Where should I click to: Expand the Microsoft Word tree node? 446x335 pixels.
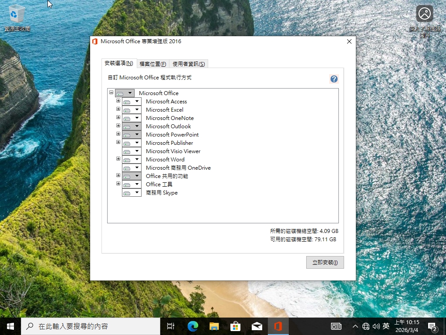pyautogui.click(x=118, y=159)
